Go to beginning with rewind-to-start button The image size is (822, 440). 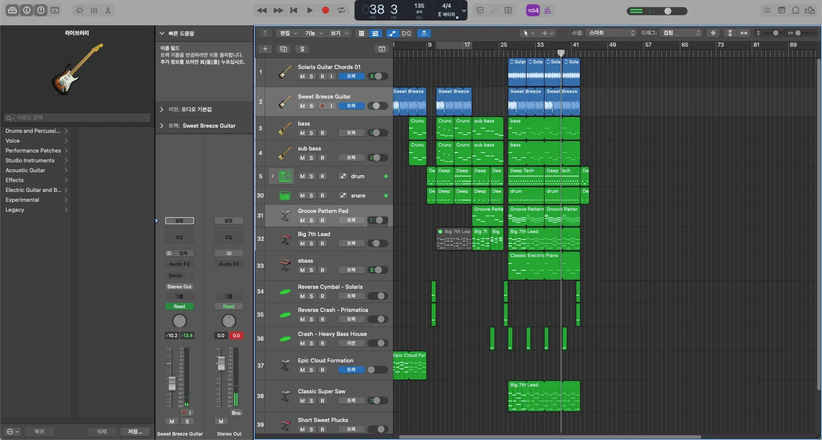click(x=294, y=10)
